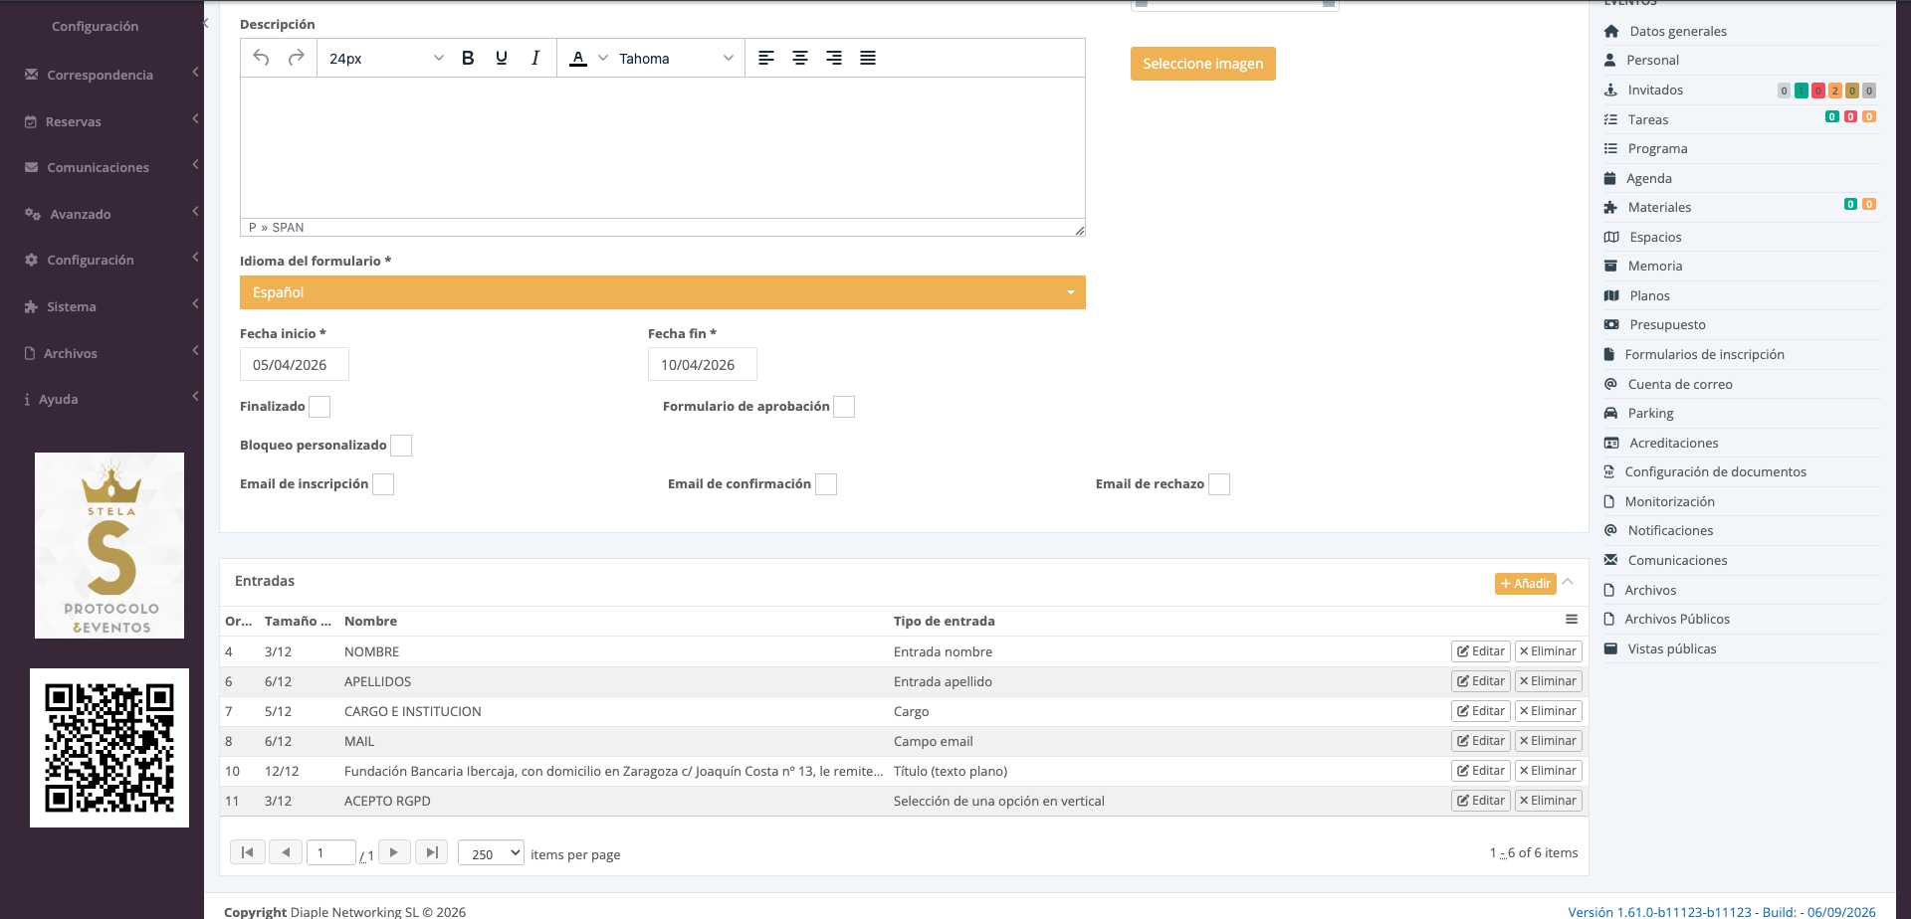Enable the Email de rechazo checkbox

coord(1219,484)
